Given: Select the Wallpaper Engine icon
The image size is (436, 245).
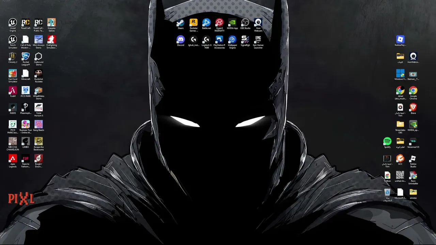Looking at the screenshot, I should [232, 42].
